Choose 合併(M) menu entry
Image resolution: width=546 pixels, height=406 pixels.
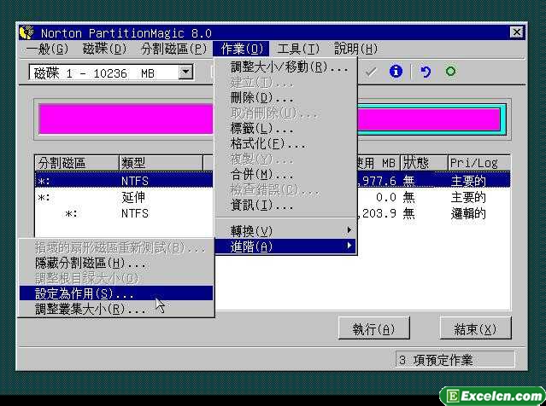(285, 174)
